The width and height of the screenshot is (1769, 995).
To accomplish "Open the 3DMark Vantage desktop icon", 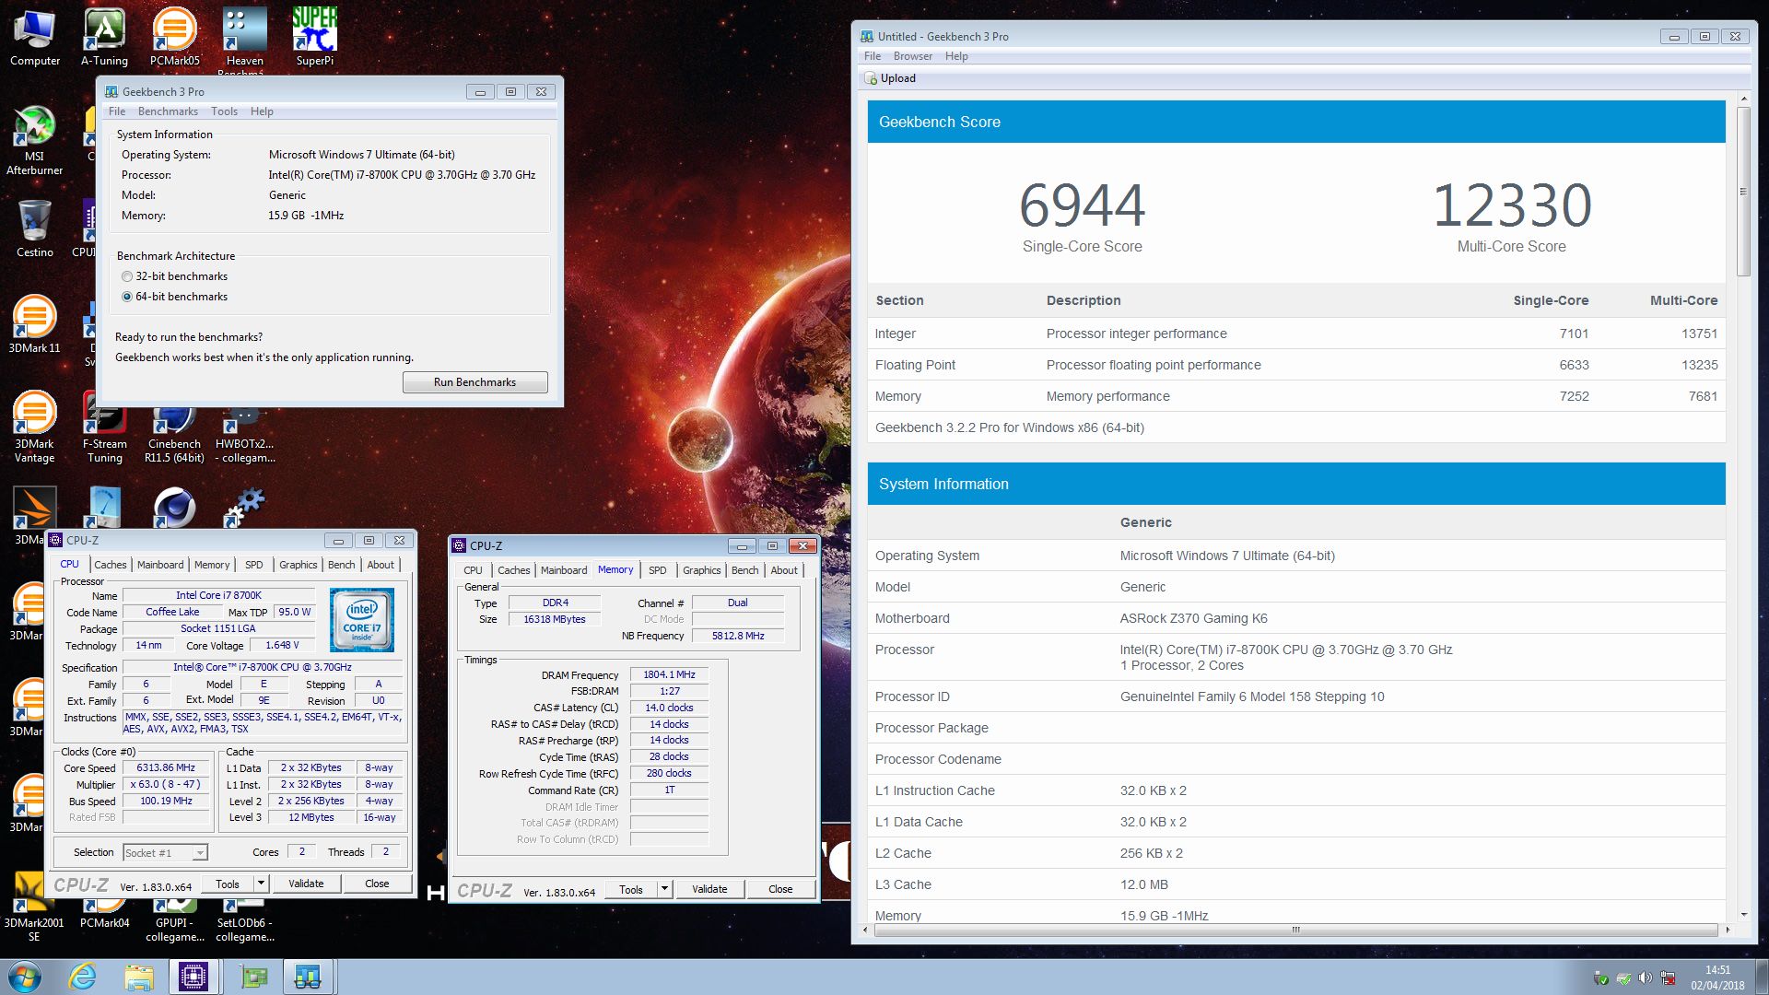I will tap(35, 426).
